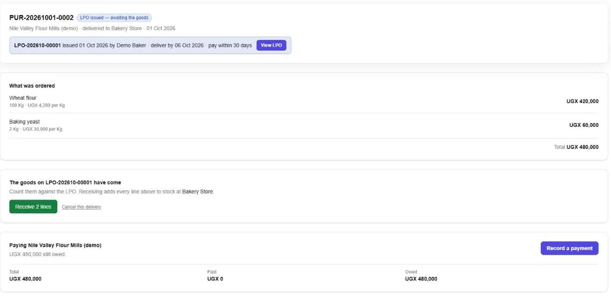The height and width of the screenshot is (296, 611).
Task: Click the UGX 420,000 line amount
Action: [582, 101]
